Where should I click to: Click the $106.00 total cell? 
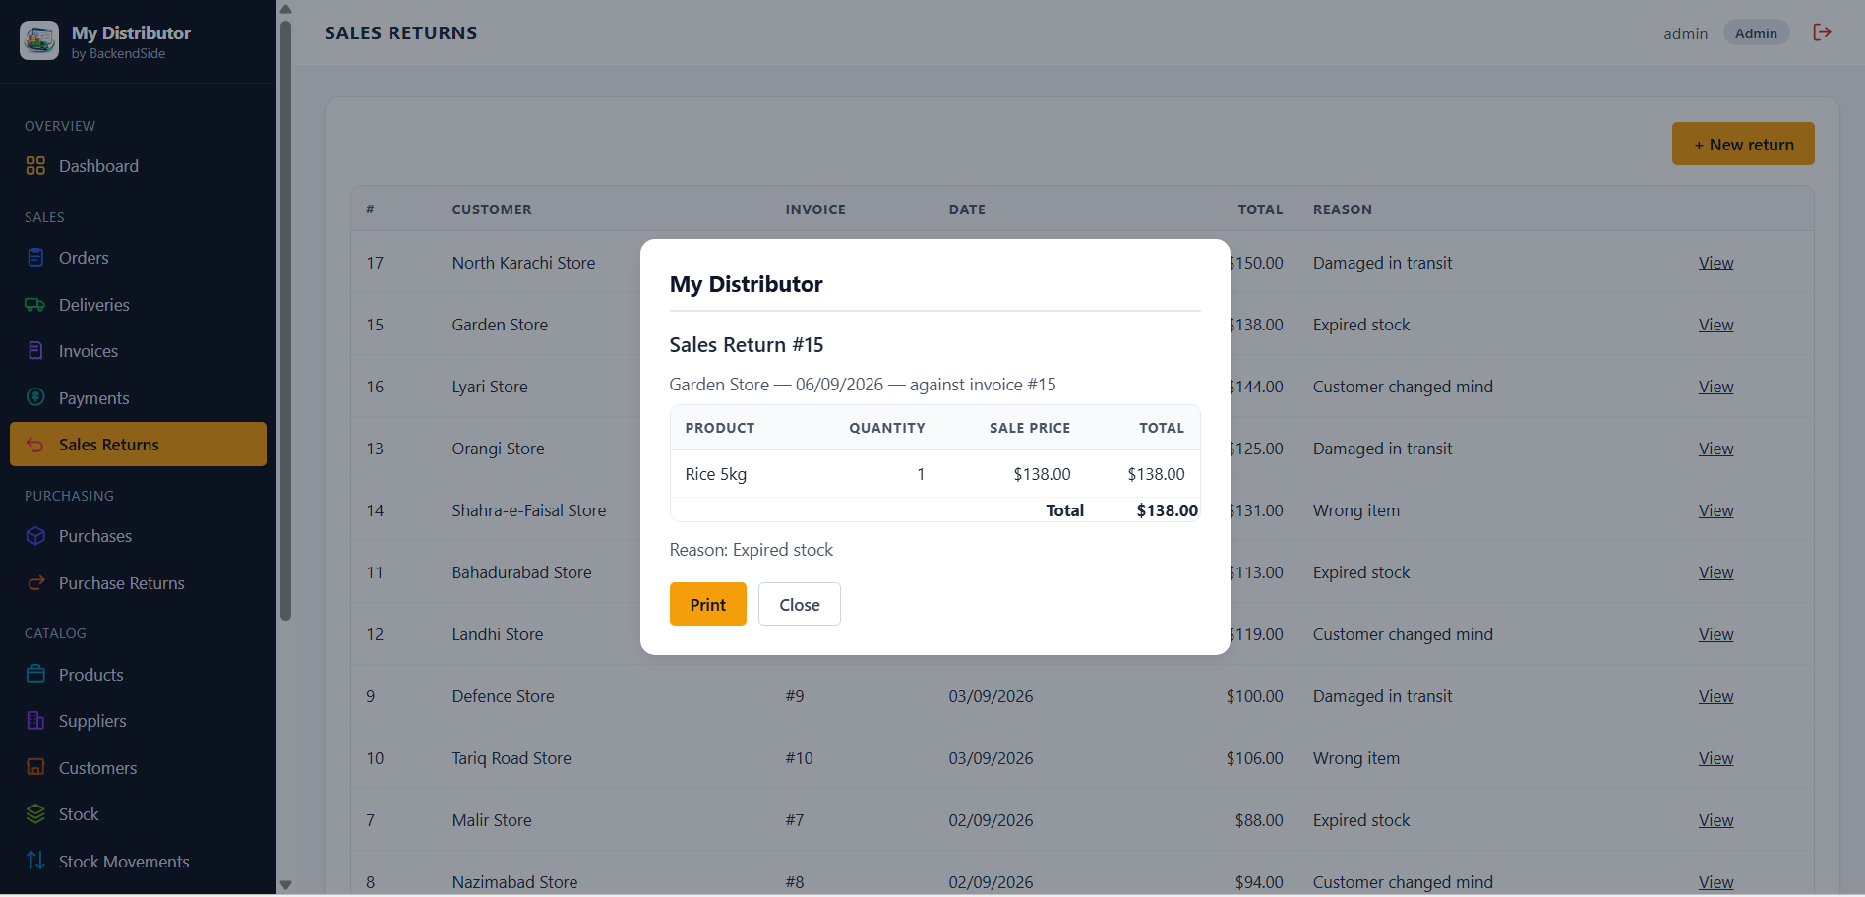[1254, 758]
